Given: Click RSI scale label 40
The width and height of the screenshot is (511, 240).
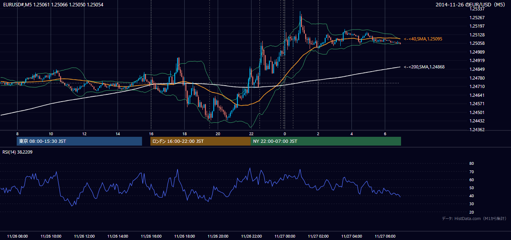Looking at the screenshot, I should click(x=471, y=196).
